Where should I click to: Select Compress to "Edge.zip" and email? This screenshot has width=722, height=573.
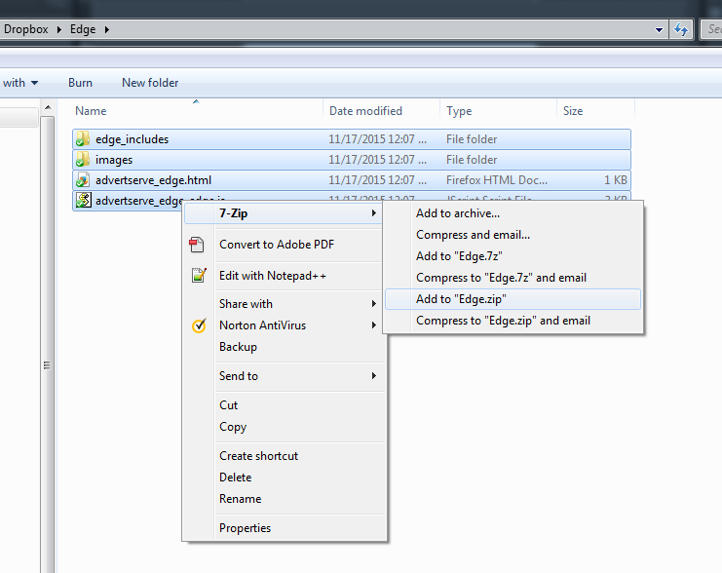coord(513,321)
